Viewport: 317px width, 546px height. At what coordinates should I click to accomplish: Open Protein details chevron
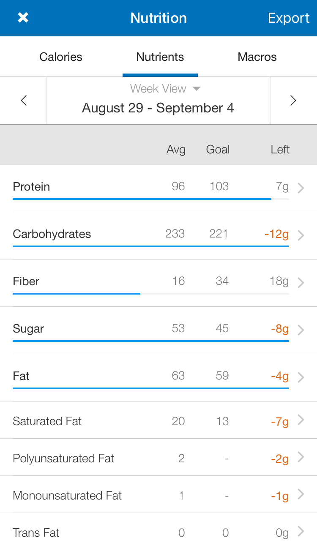301,188
